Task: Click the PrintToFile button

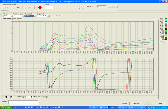Action: pos(136,103)
